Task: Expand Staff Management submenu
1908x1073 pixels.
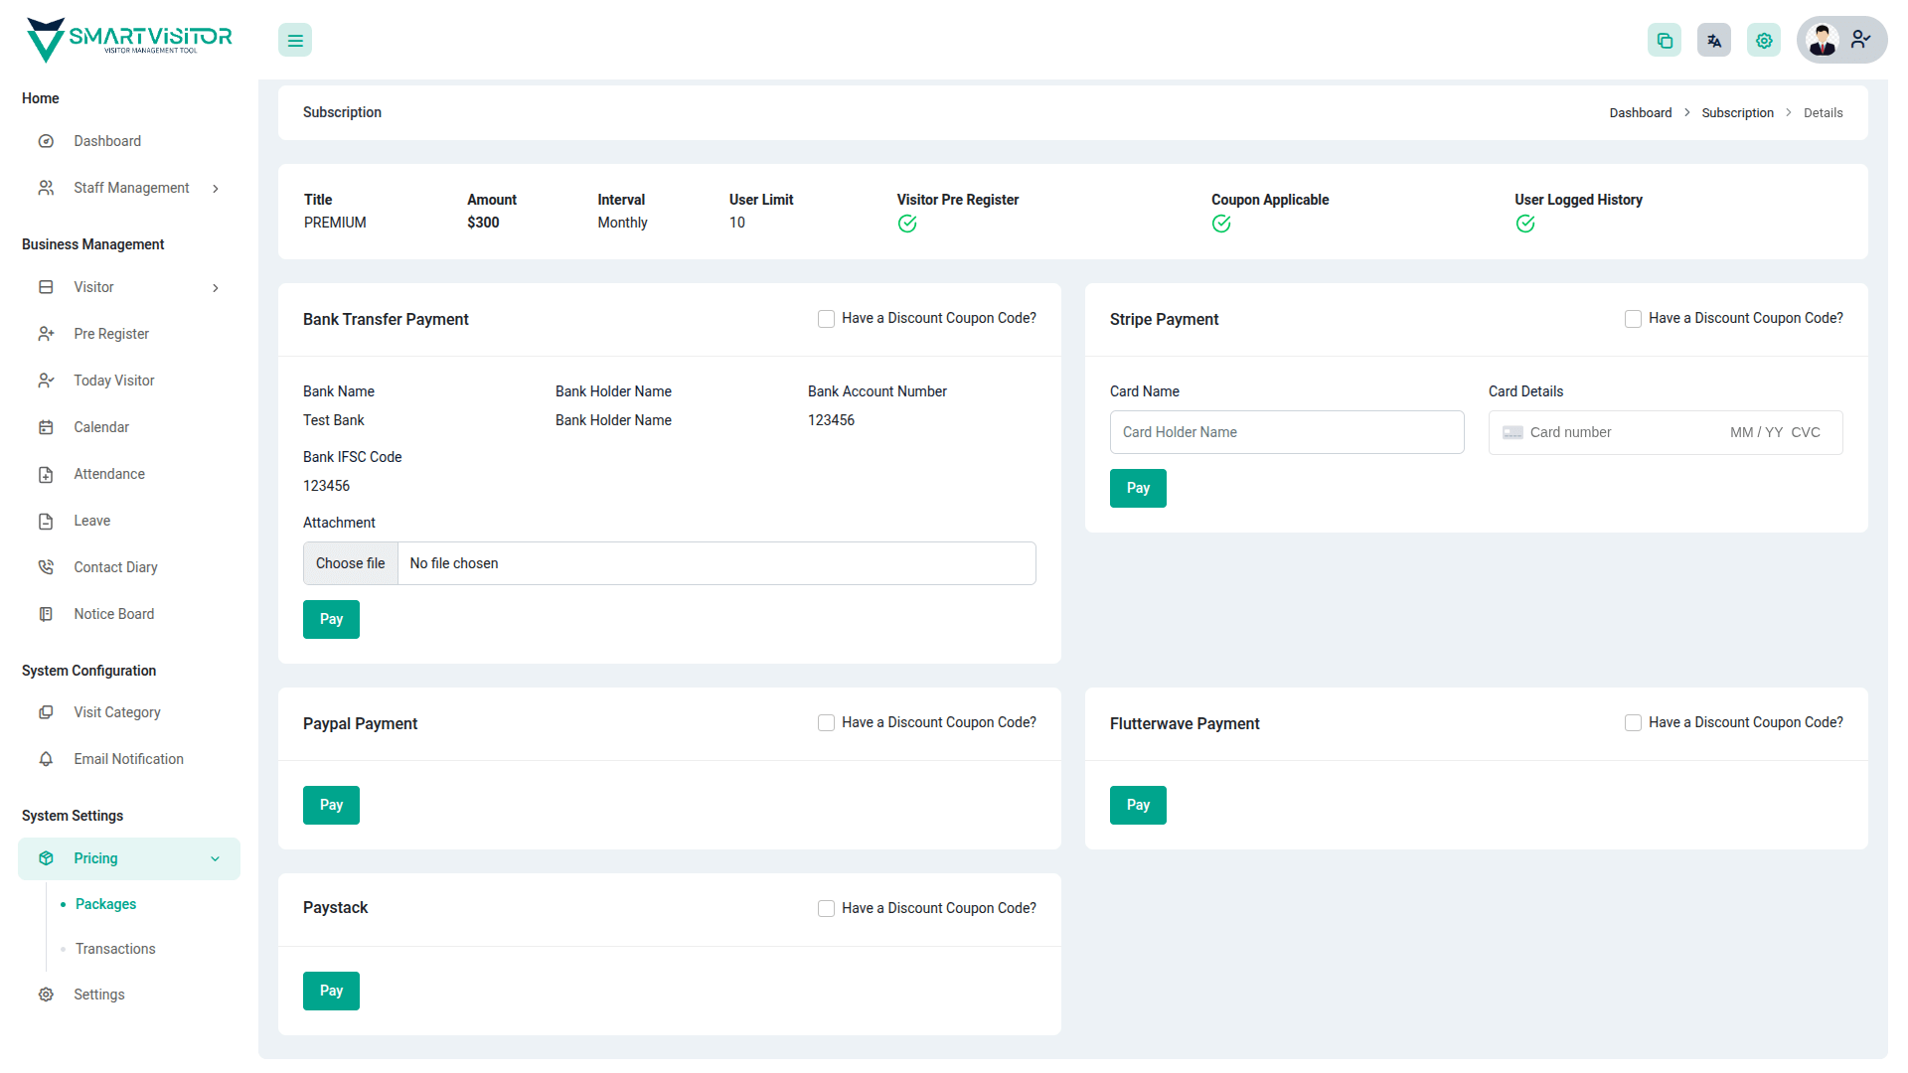Action: pos(129,188)
